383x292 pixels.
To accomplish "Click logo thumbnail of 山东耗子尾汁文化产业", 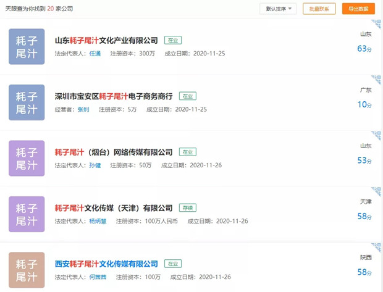I will coord(27,47).
